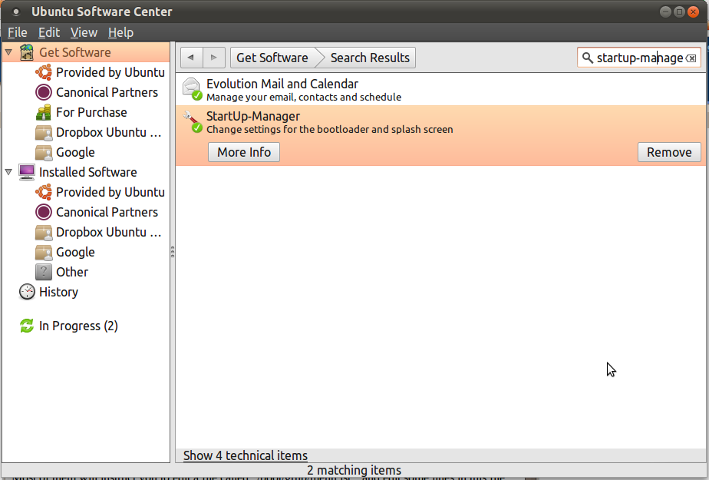
Task: Click the History clock icon
Action: pos(27,292)
